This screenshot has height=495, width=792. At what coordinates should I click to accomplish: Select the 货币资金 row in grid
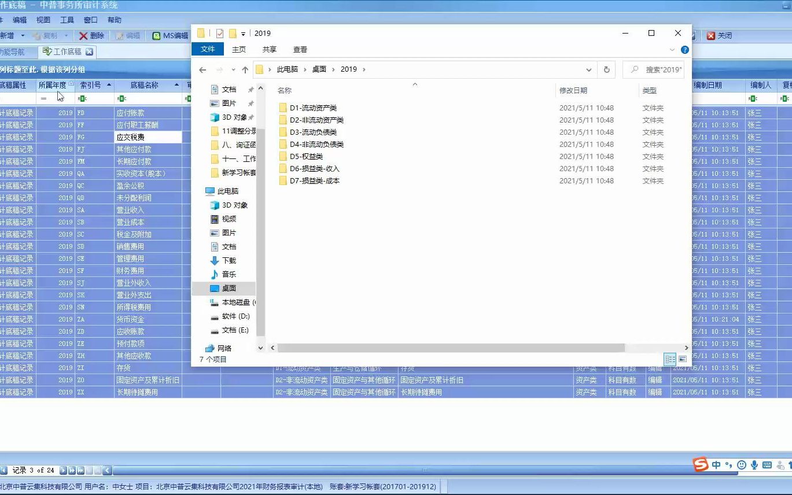click(x=130, y=320)
